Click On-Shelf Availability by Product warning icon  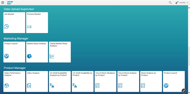click(x=75, y=85)
